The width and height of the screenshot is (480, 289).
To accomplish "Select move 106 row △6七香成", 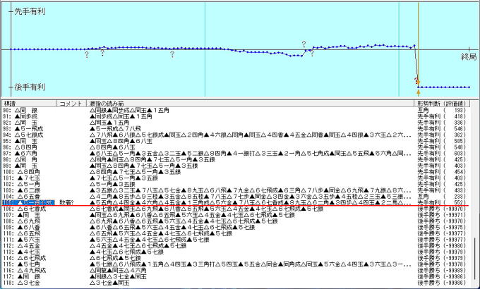I will pyautogui.click(x=28, y=209).
